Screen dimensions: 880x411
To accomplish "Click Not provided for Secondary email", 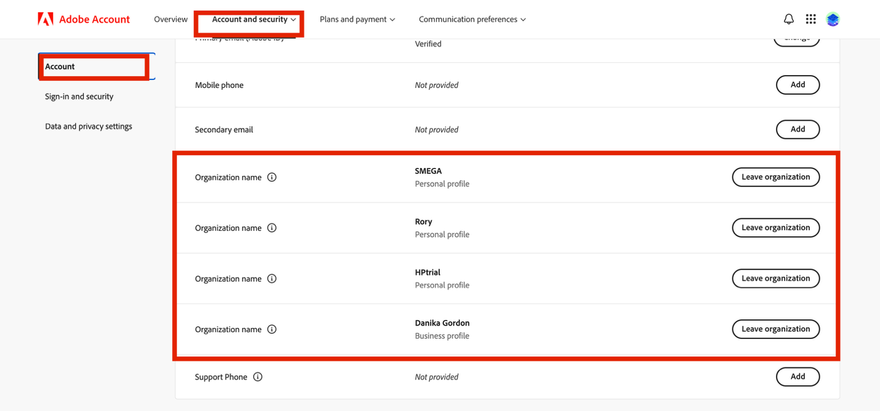I will [437, 130].
